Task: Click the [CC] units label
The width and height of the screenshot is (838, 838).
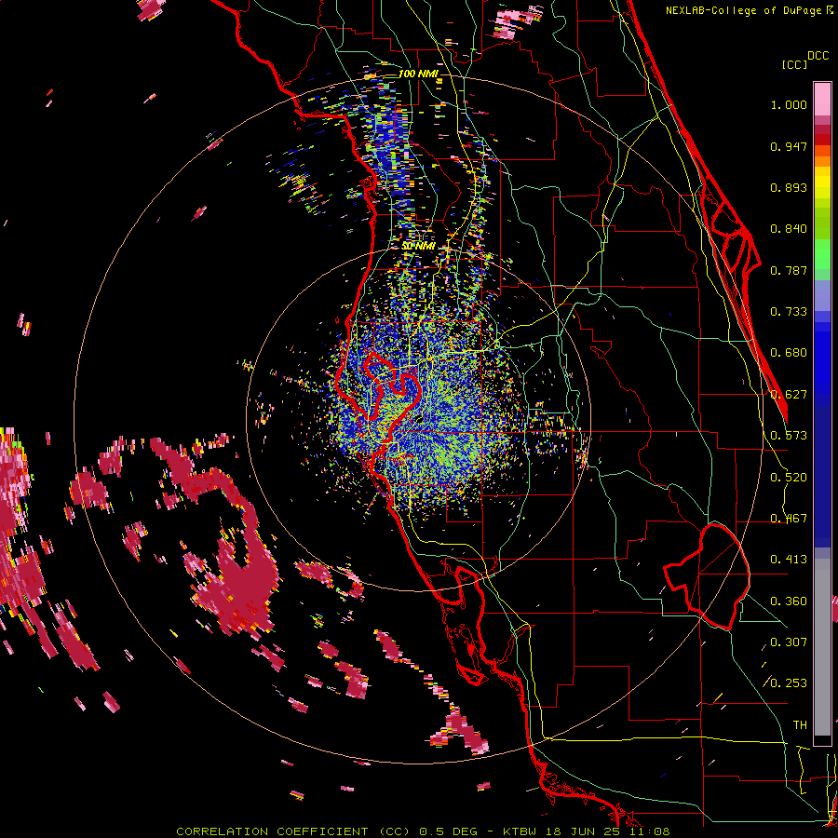Action: [794, 64]
